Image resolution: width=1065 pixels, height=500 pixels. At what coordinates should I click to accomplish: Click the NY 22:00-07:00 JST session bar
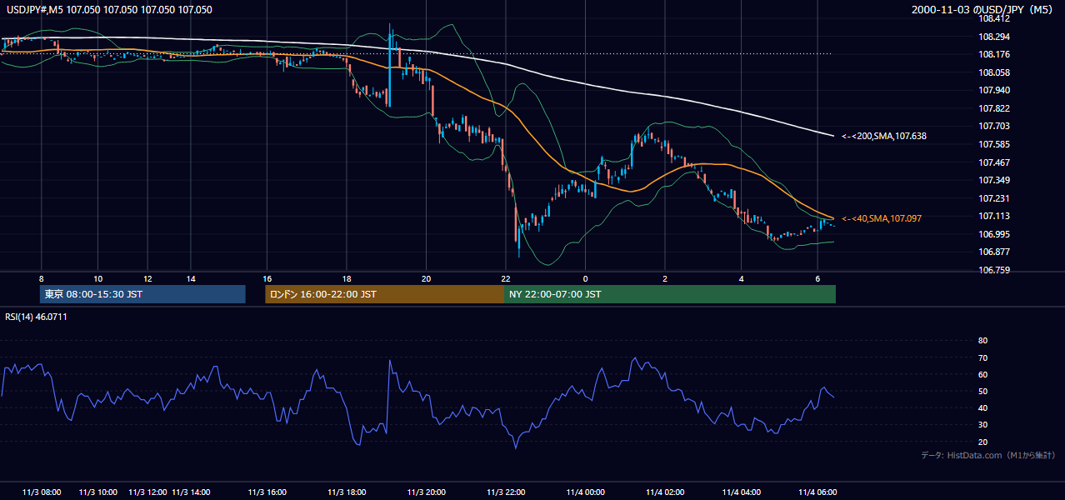point(670,294)
